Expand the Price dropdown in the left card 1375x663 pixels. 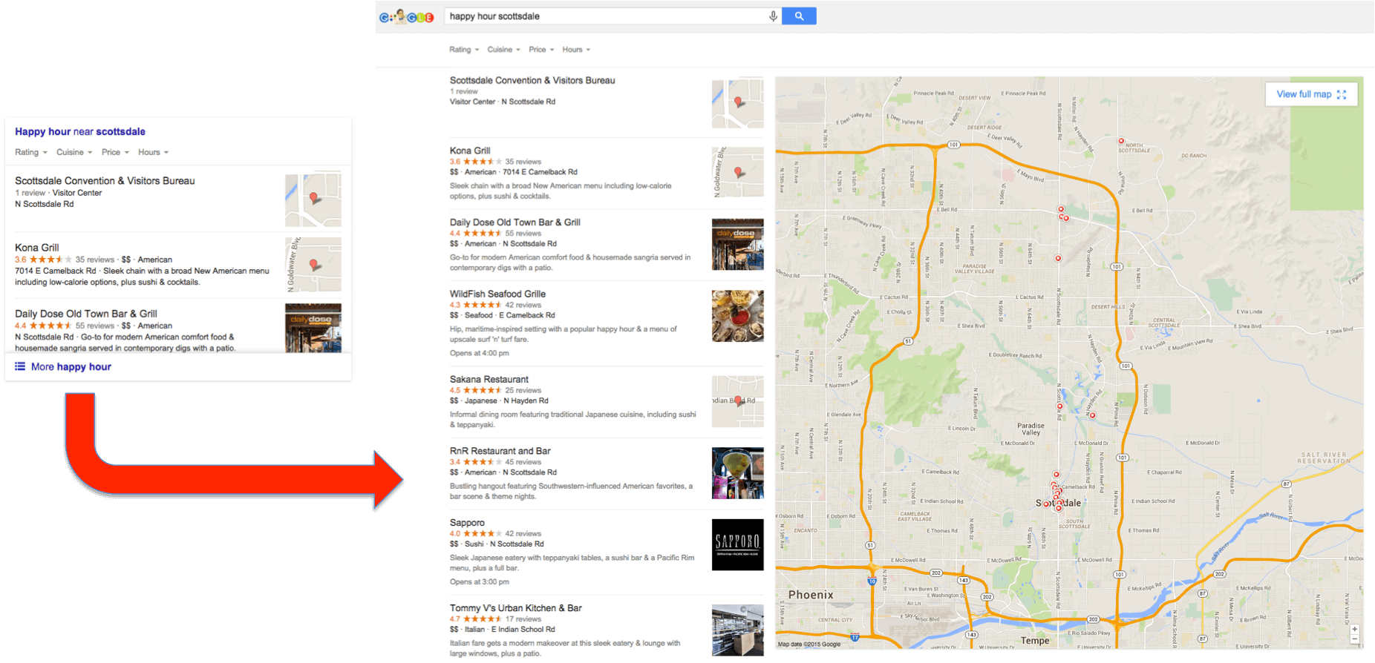[x=115, y=152]
